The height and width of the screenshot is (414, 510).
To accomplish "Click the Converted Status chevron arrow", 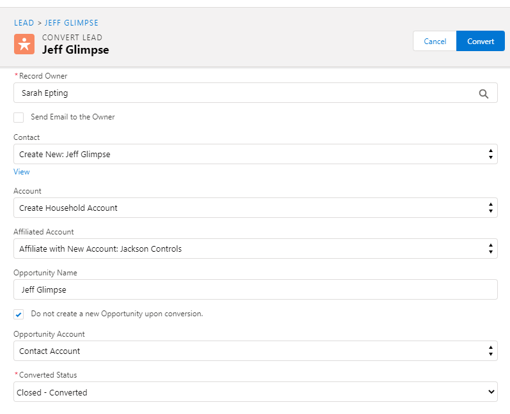I will pyautogui.click(x=491, y=392).
